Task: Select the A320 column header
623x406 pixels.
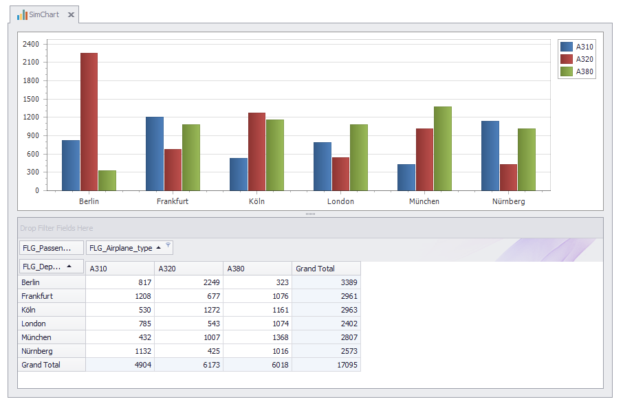Action: pyautogui.click(x=188, y=269)
